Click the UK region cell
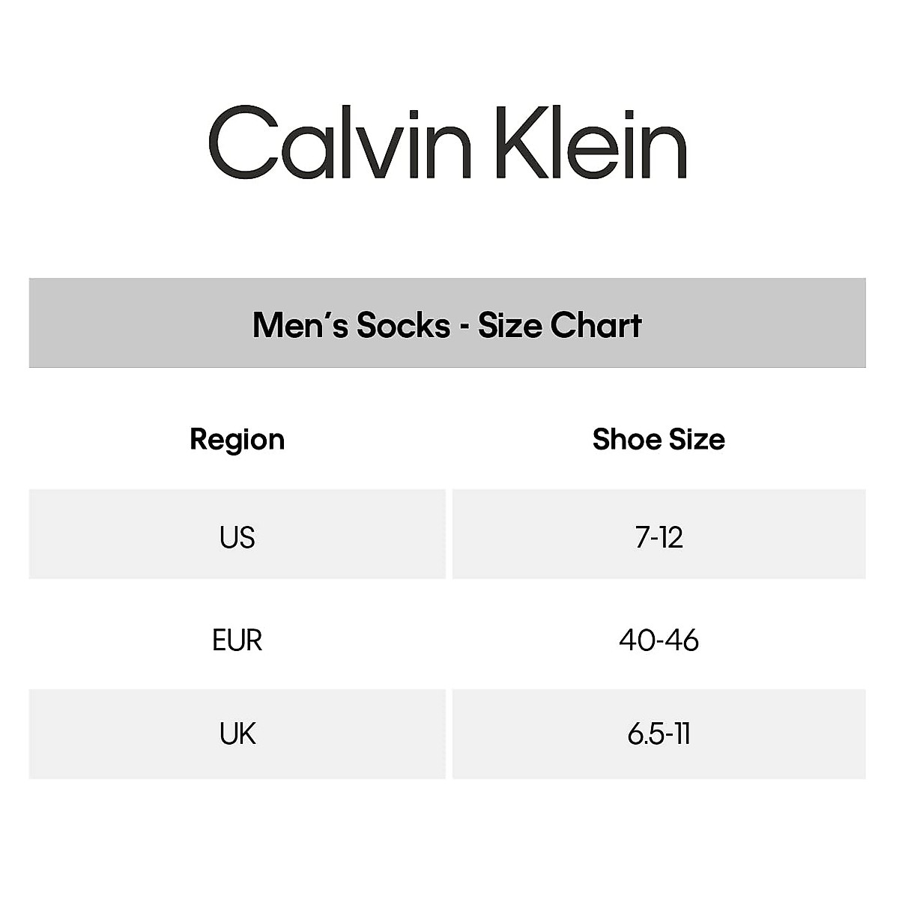899x899 pixels. pyautogui.click(x=237, y=733)
